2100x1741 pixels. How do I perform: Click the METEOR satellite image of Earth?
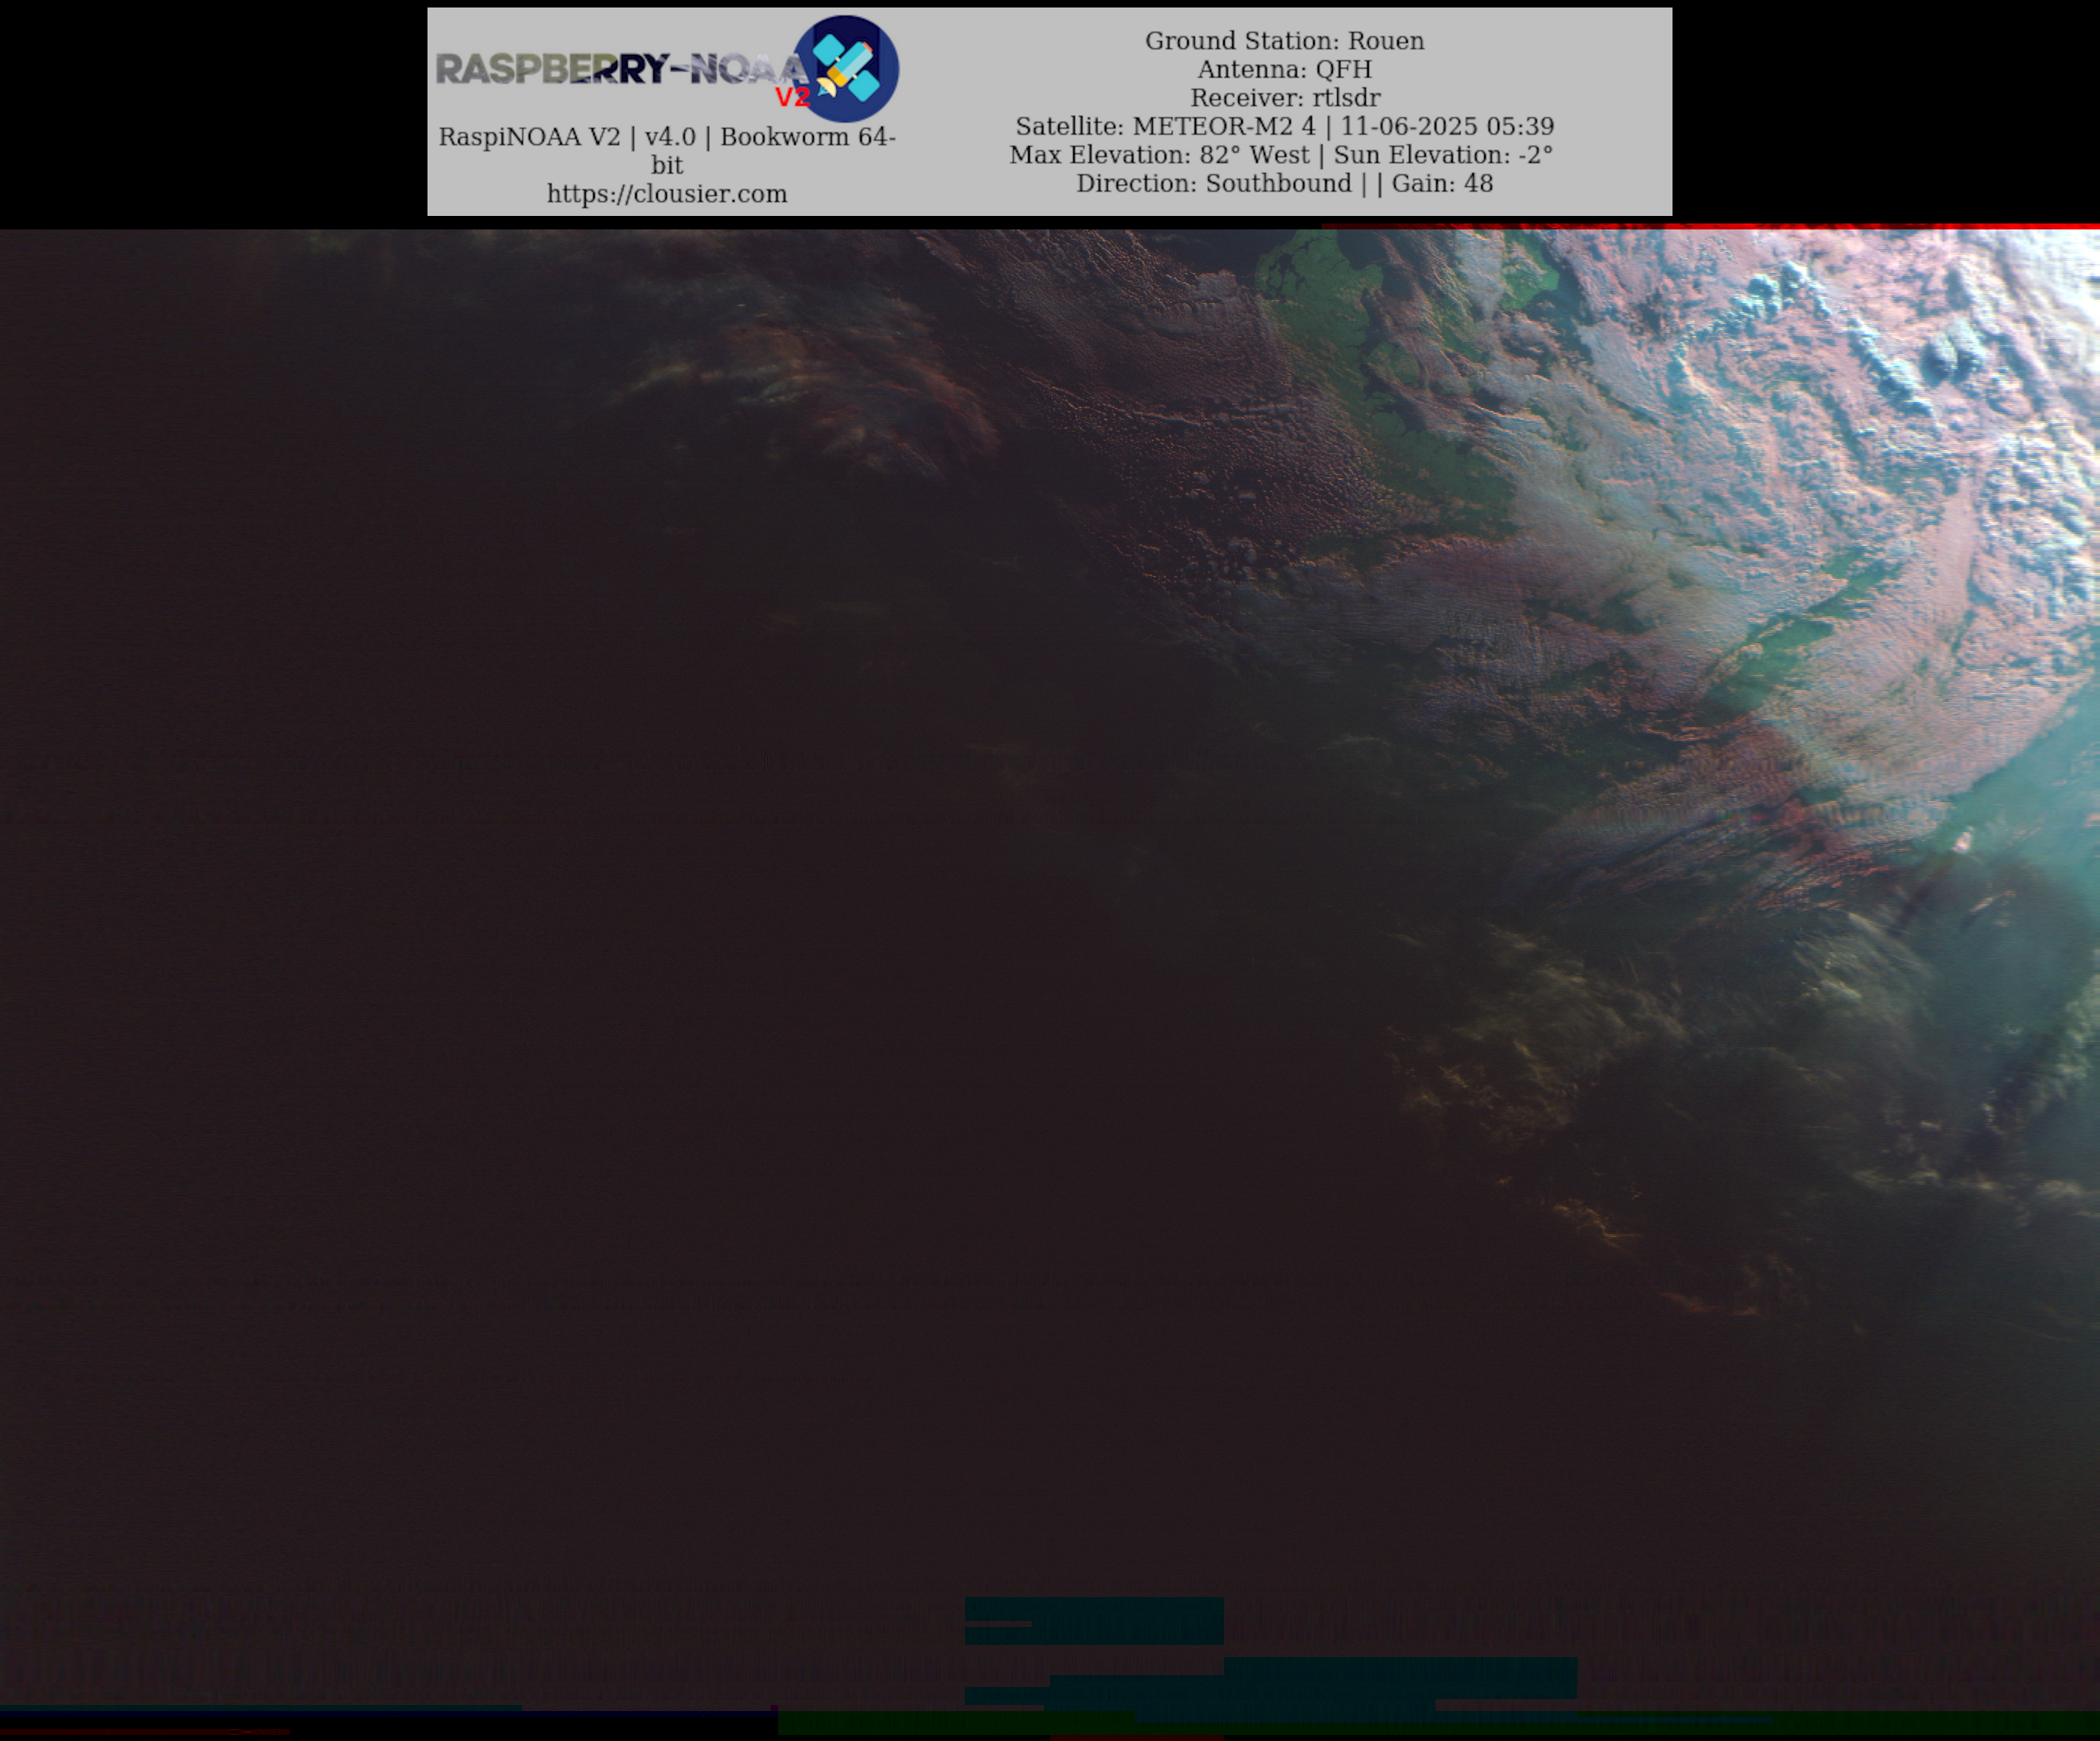[1050, 981]
